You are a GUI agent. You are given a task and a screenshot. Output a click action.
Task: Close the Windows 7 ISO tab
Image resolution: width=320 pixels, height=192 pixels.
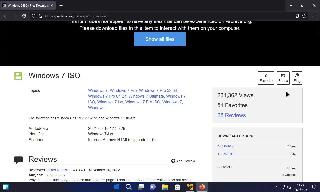point(52,5)
